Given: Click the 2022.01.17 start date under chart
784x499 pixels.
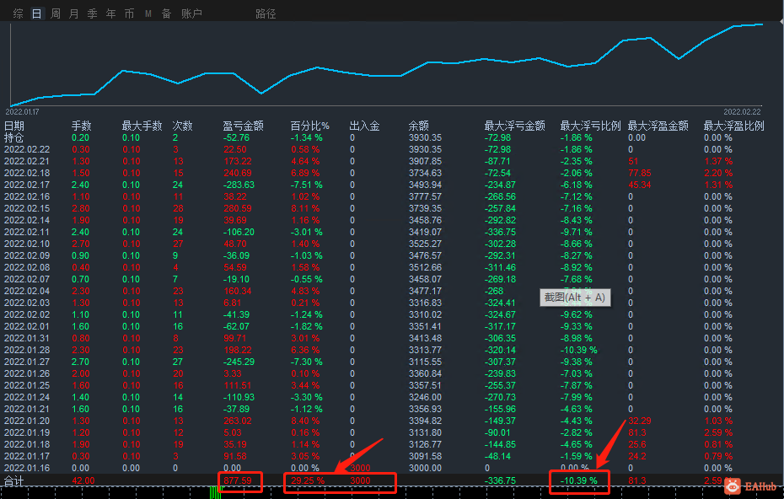Looking at the screenshot, I should [22, 111].
